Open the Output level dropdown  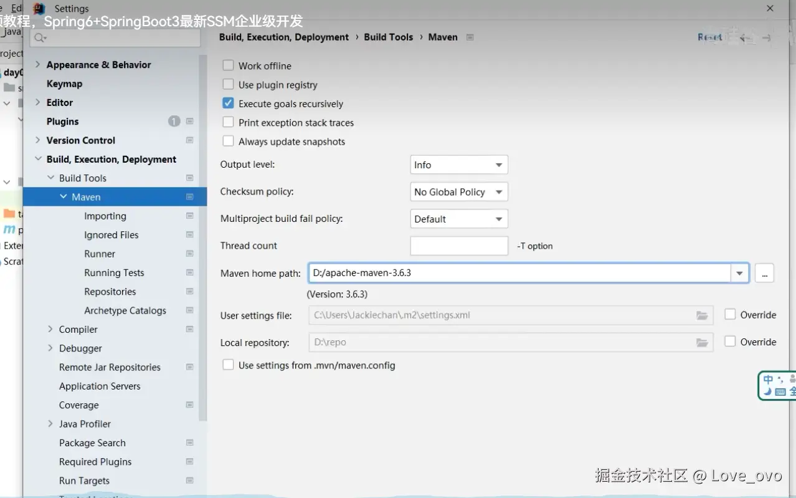pos(459,165)
